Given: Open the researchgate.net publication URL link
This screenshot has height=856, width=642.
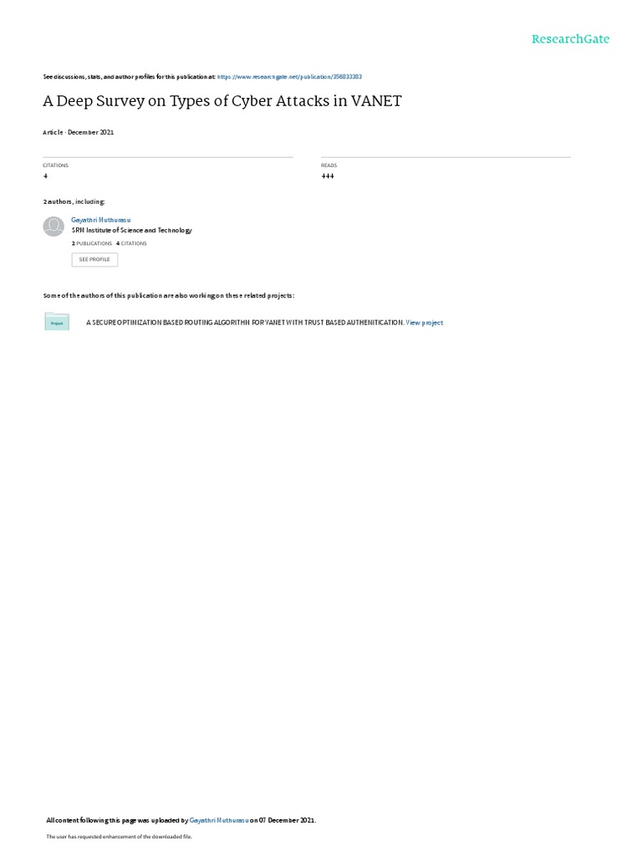Looking at the screenshot, I should coord(289,77).
